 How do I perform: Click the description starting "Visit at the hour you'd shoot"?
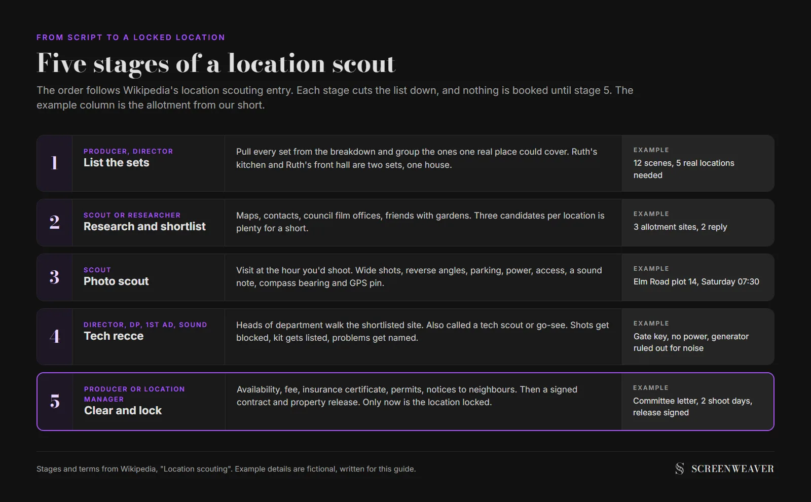click(x=419, y=276)
